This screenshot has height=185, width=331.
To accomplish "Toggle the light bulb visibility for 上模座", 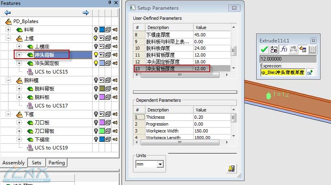I will (x=96, y=46).
